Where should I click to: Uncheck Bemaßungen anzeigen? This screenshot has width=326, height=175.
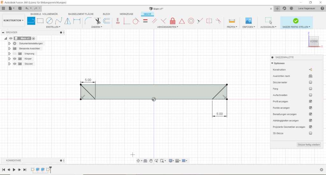[310, 114]
